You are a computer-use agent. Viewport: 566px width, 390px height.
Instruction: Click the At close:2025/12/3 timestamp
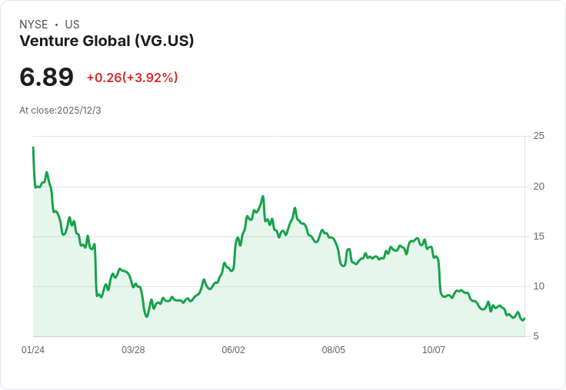tap(60, 111)
